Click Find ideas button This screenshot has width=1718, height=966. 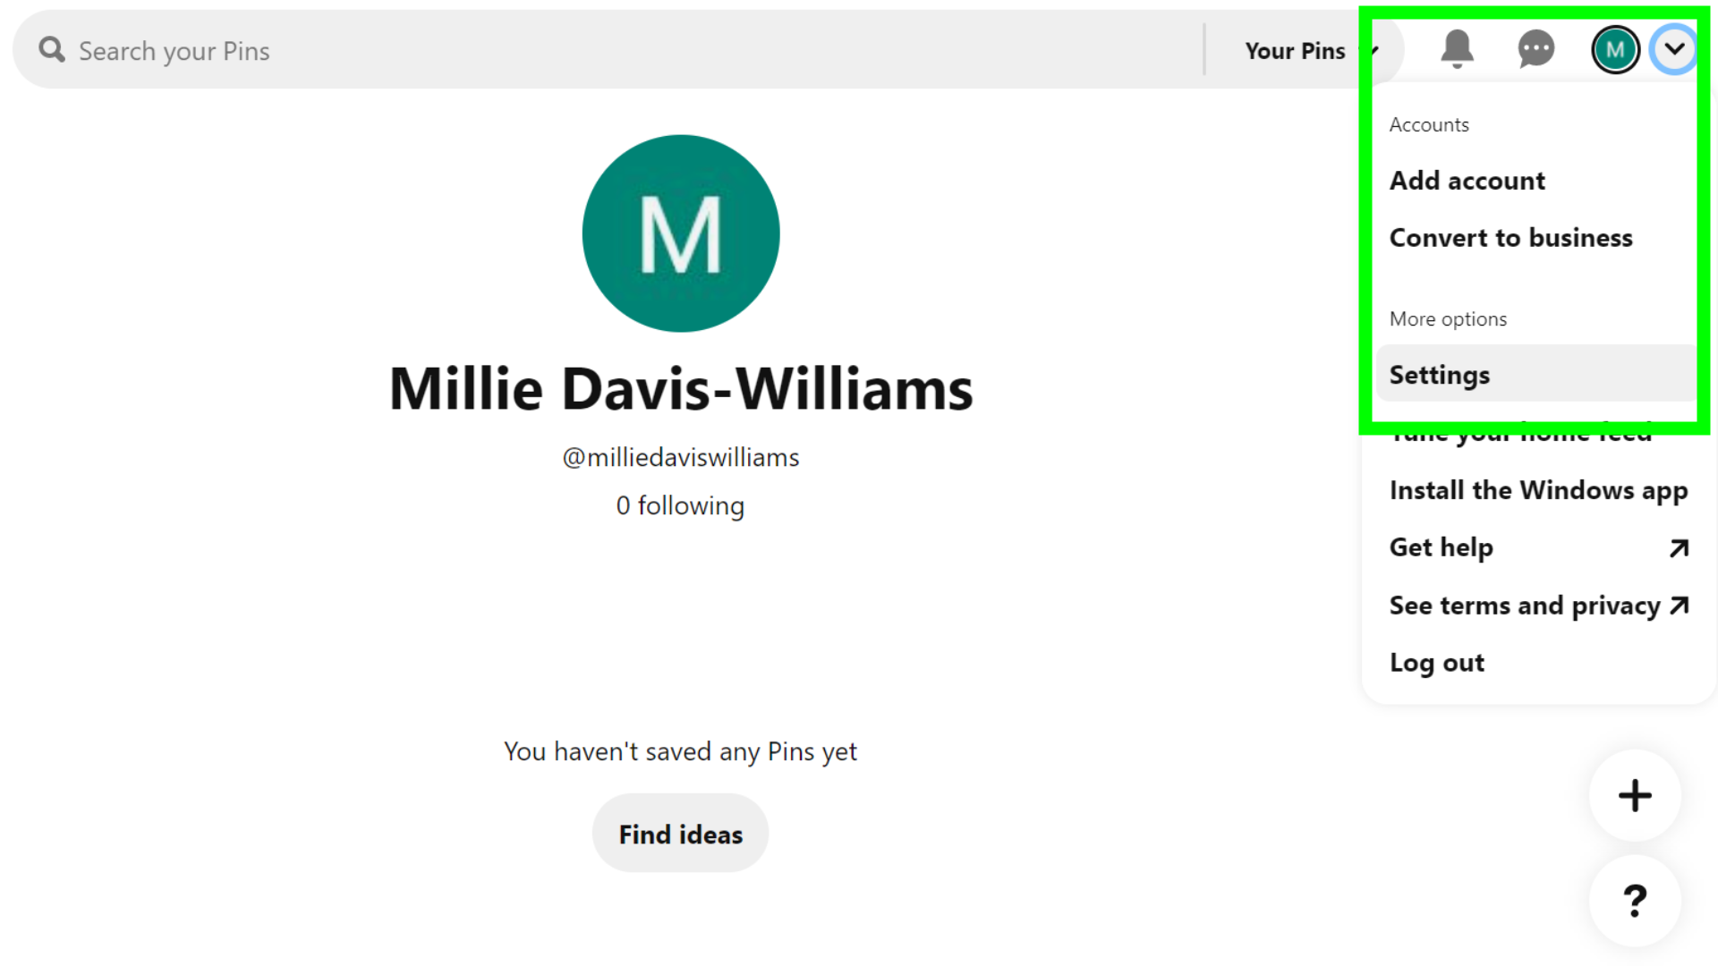[680, 834]
